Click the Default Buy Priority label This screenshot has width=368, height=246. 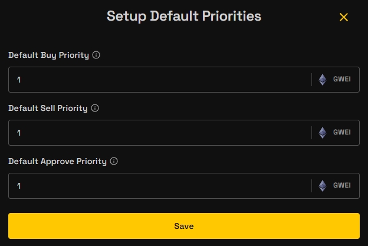(48, 55)
